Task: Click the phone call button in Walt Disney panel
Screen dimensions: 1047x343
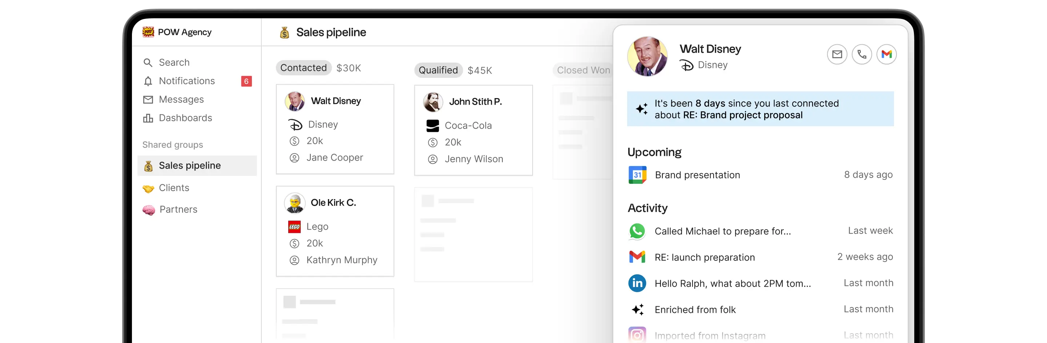Action: (x=862, y=55)
